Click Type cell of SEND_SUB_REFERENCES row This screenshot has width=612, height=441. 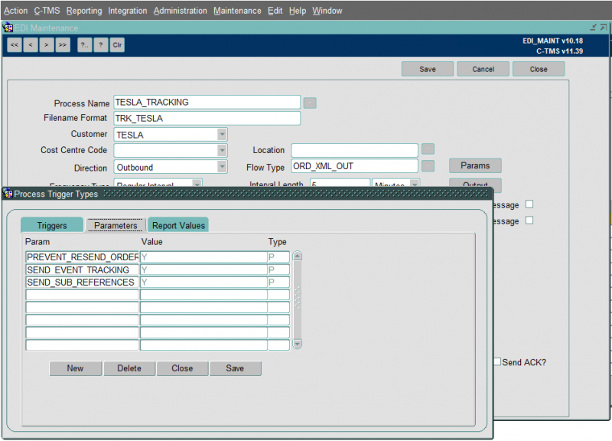[278, 282]
